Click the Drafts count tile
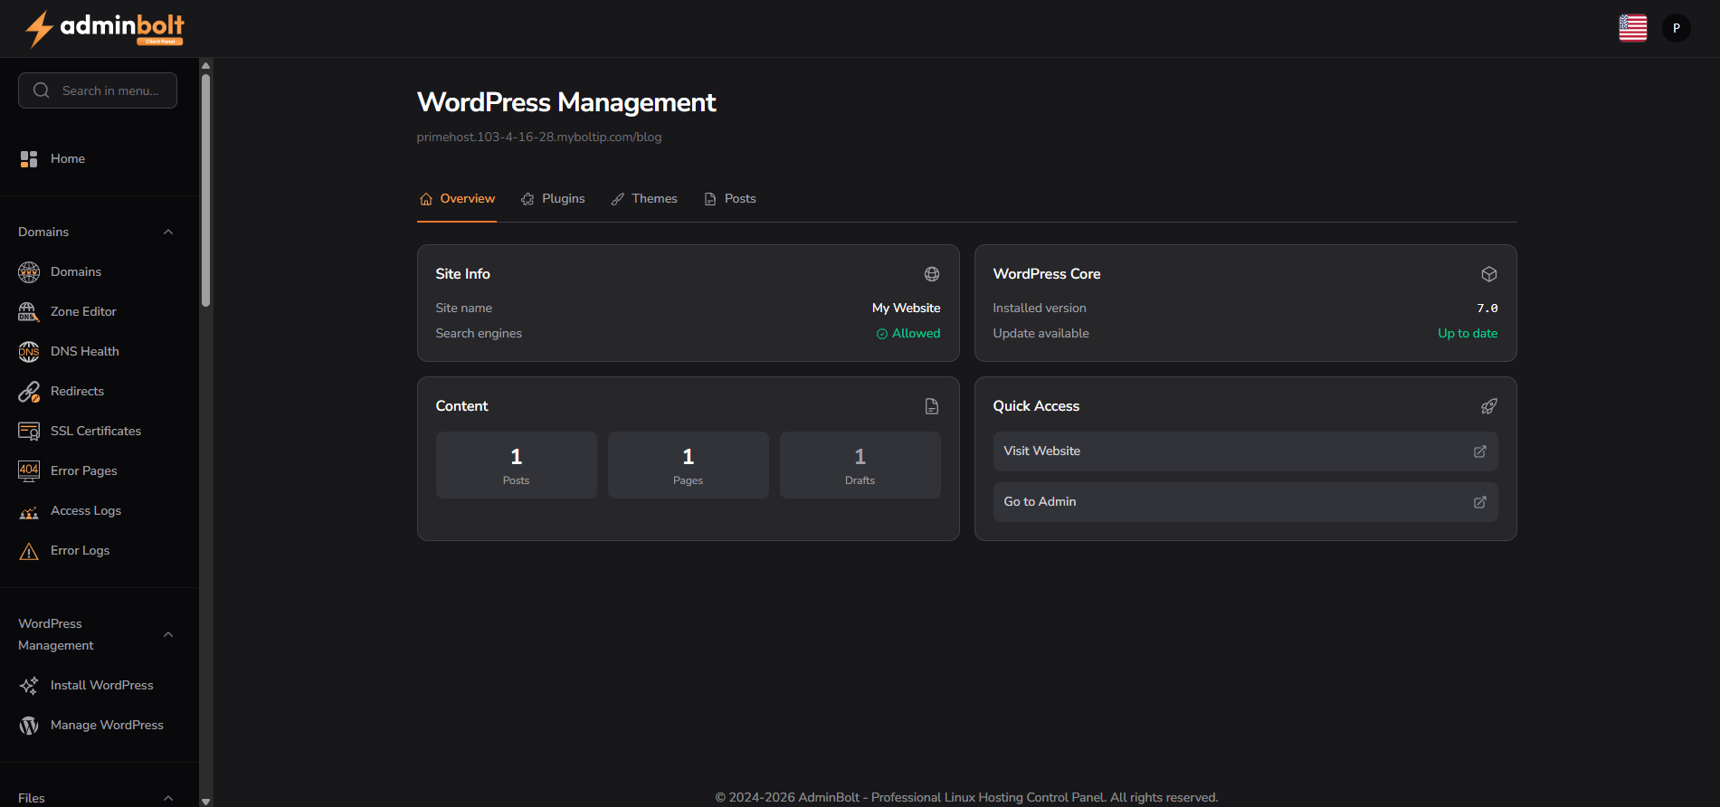 [x=860, y=465]
